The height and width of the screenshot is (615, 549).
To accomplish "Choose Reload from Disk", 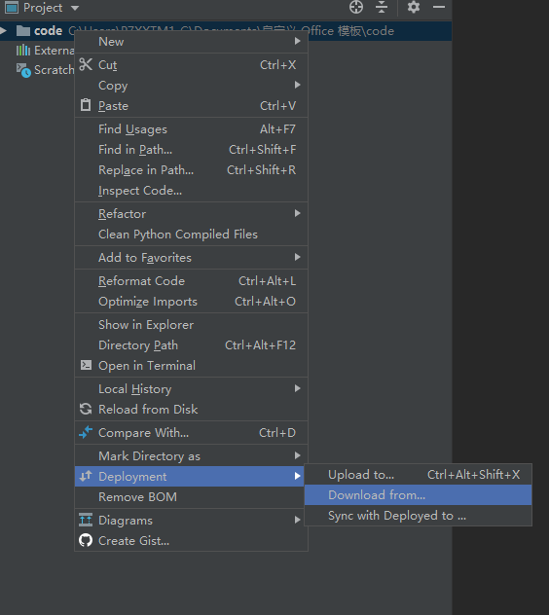I will coord(191,410).
